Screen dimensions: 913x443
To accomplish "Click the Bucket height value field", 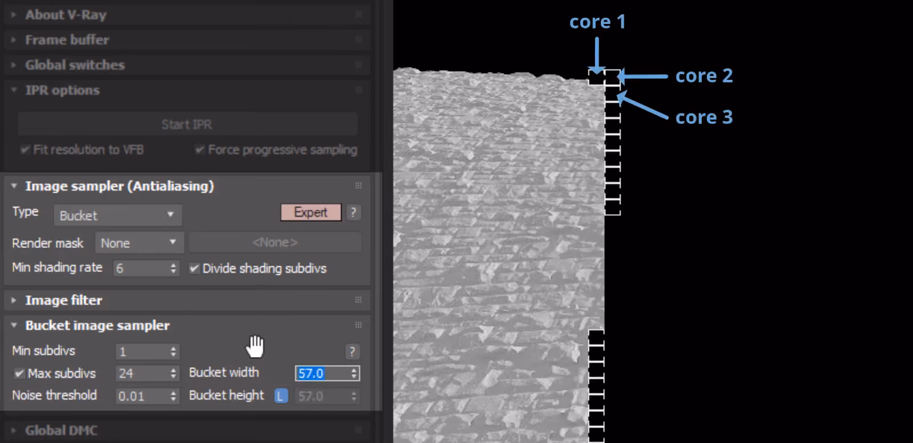I will pyautogui.click(x=322, y=396).
